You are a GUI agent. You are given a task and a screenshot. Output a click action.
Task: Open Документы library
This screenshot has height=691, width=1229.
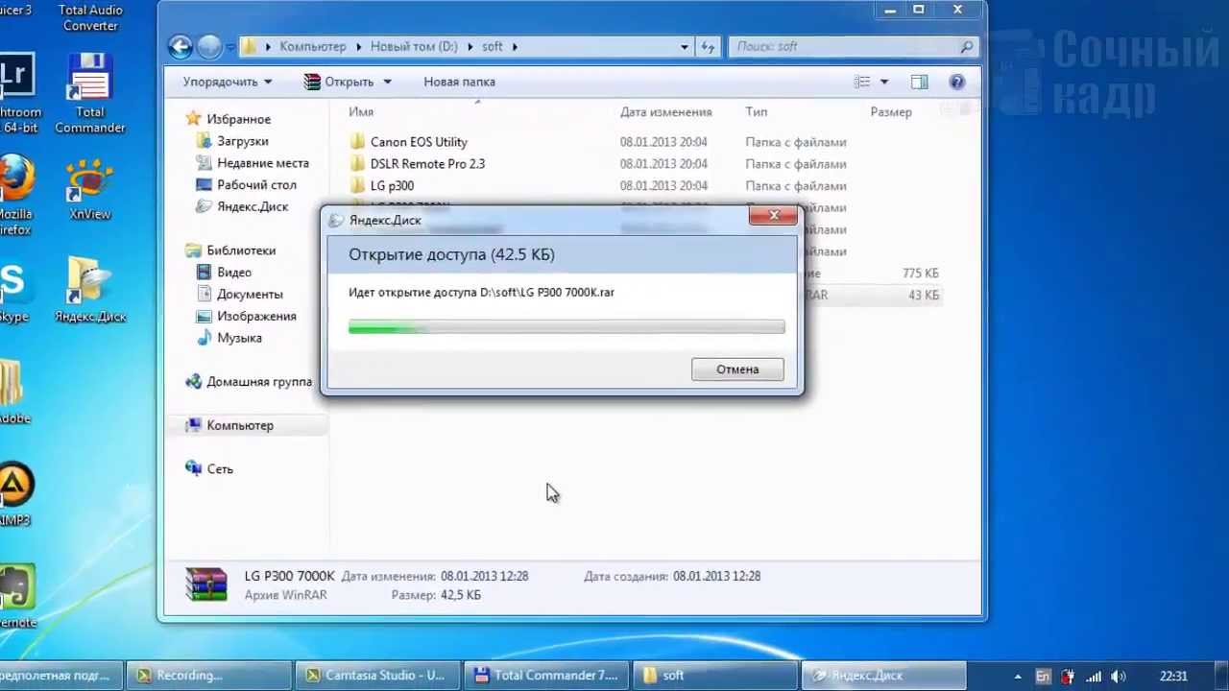(250, 295)
